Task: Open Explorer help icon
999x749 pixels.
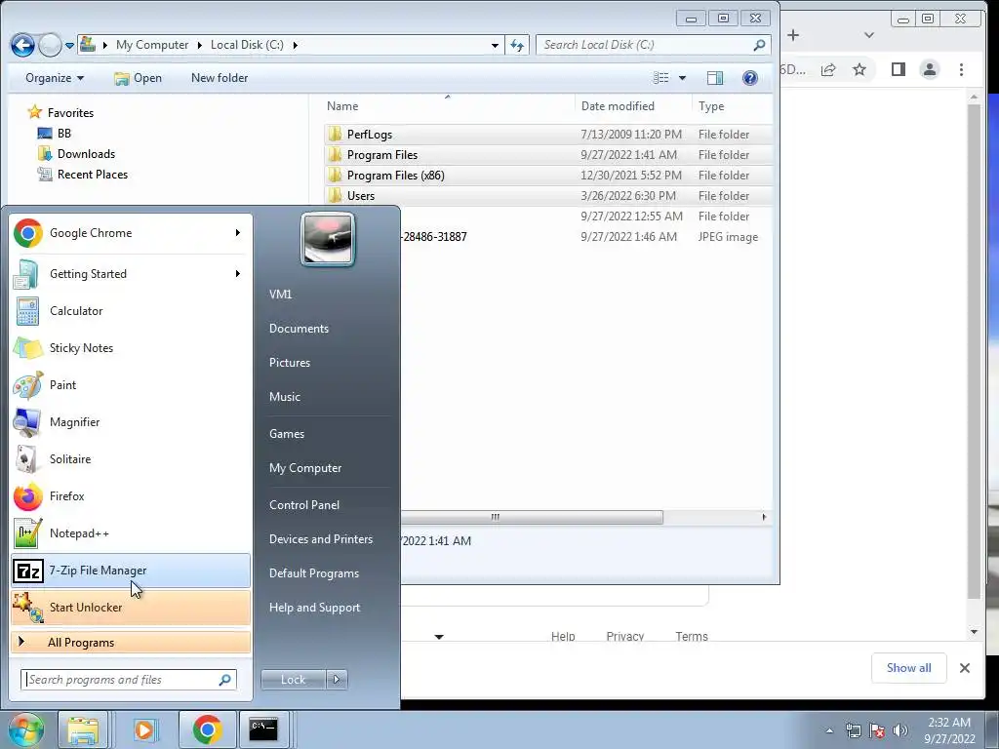Action: click(750, 78)
